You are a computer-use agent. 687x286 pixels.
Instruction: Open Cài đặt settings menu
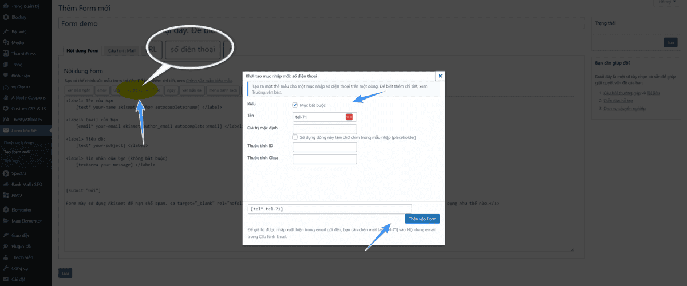[x=19, y=279]
